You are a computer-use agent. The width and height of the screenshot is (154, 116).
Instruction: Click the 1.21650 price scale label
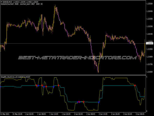(x=149, y=72)
